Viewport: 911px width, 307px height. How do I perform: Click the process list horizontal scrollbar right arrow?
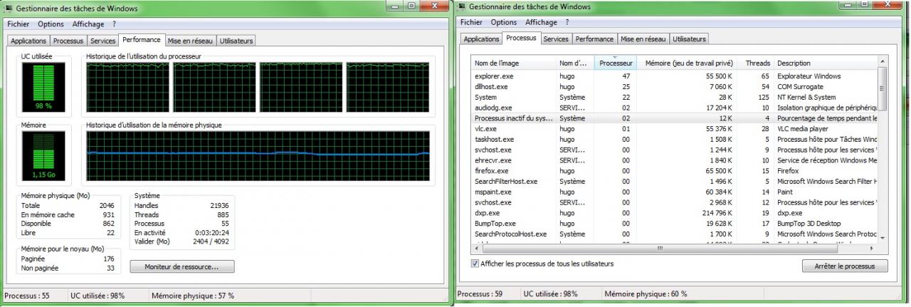pos(873,248)
